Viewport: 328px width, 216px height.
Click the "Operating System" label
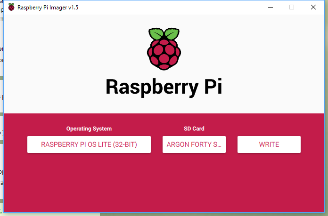point(89,128)
